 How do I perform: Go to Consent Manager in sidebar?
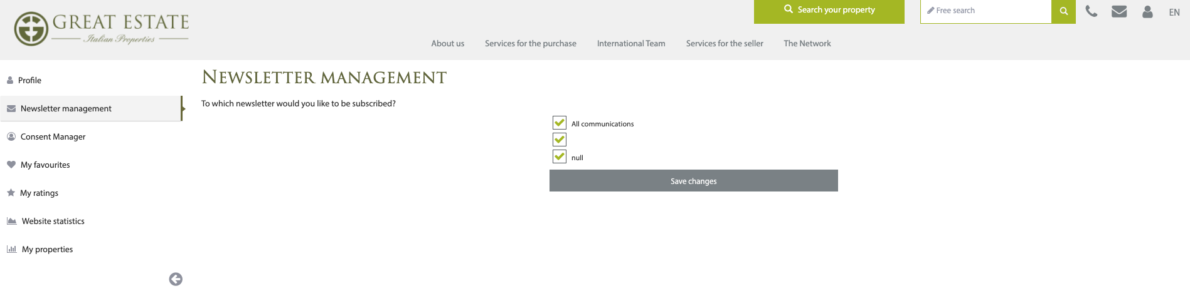coord(53,136)
